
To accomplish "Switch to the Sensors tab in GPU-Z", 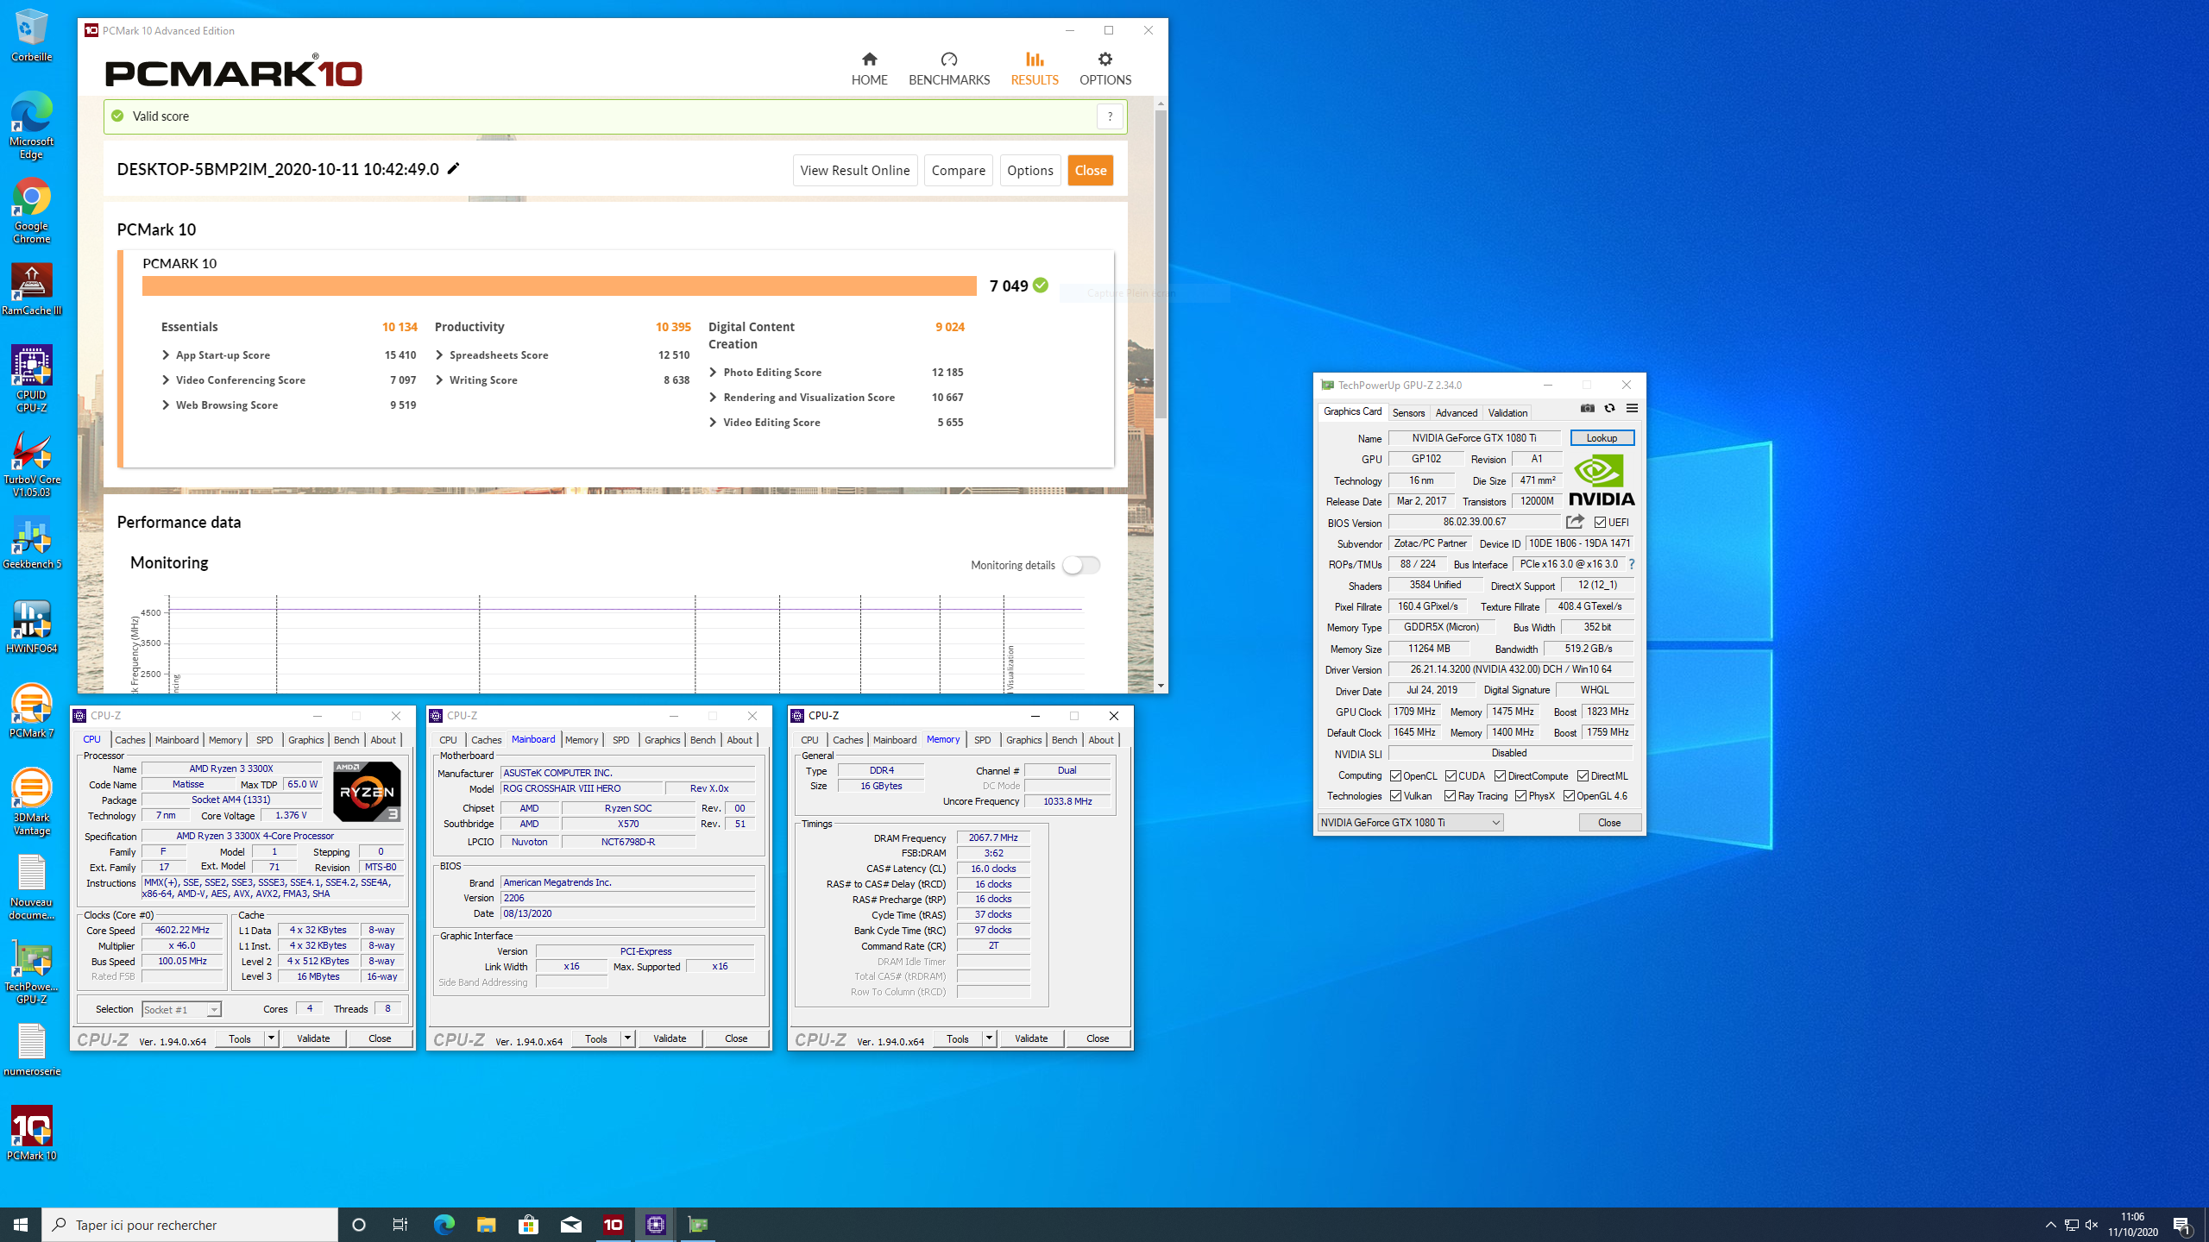I will pos(1408,413).
